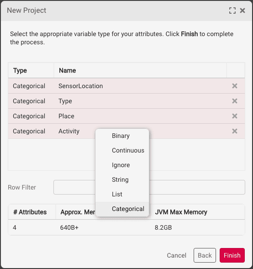Go Back to previous step
The width and height of the screenshot is (253, 269).
pos(205,255)
